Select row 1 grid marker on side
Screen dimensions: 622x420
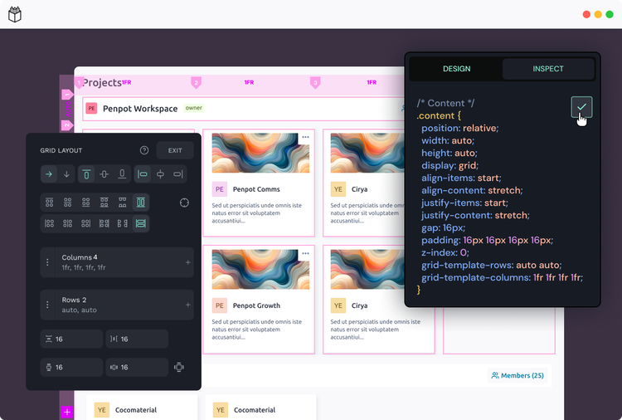(x=67, y=95)
